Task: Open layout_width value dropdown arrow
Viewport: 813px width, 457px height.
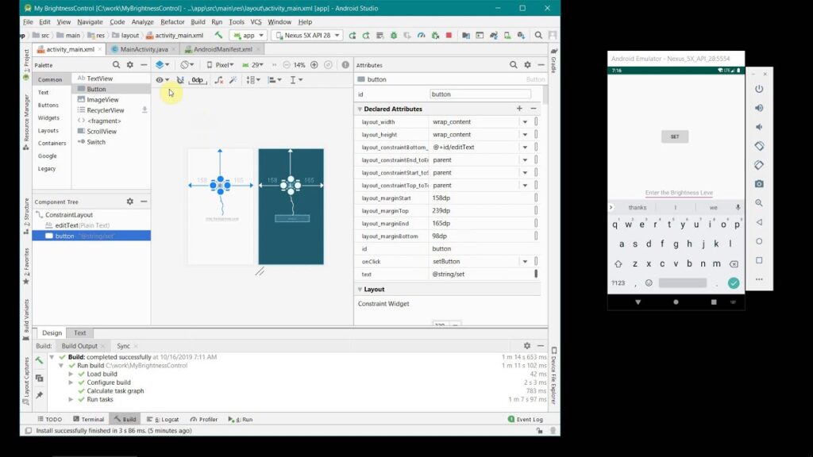Action: [525, 121]
